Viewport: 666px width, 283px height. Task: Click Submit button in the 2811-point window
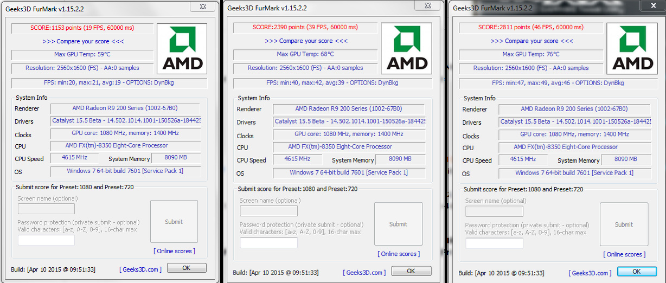tap(624, 224)
